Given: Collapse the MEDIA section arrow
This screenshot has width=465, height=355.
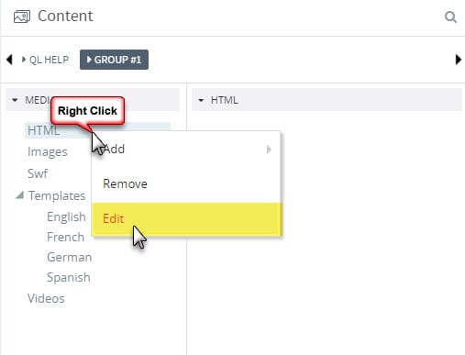Looking at the screenshot, I should (x=15, y=100).
